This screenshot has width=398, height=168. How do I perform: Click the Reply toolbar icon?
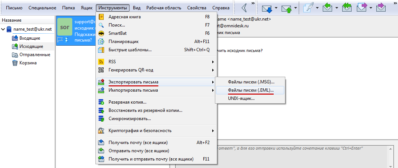[327, 8]
